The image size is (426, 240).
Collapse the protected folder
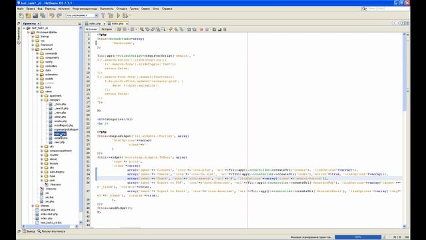click(x=33, y=49)
